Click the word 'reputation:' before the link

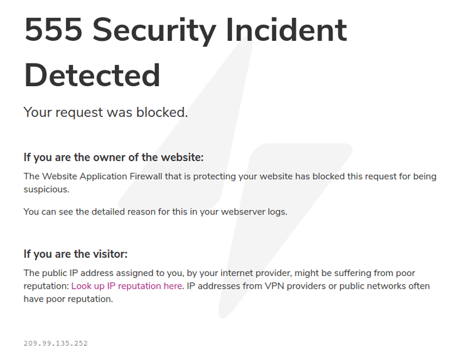pos(46,286)
